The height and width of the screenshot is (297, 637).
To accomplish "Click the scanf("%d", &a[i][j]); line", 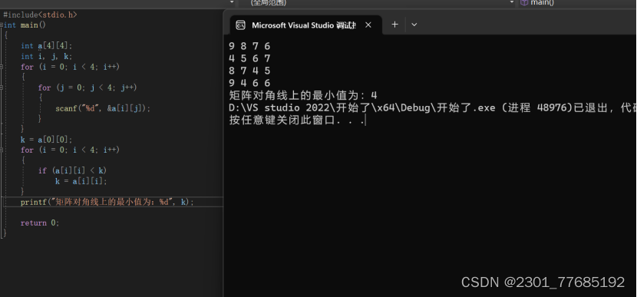I will point(103,108).
